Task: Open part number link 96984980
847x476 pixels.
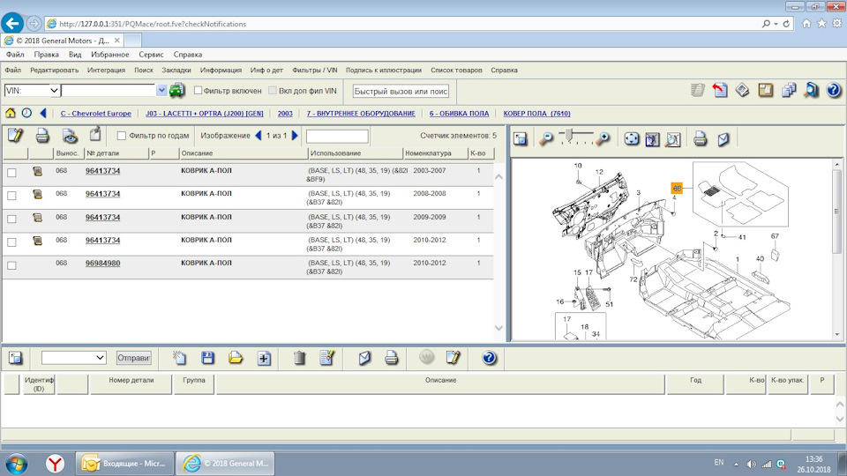Action: pyautogui.click(x=102, y=264)
